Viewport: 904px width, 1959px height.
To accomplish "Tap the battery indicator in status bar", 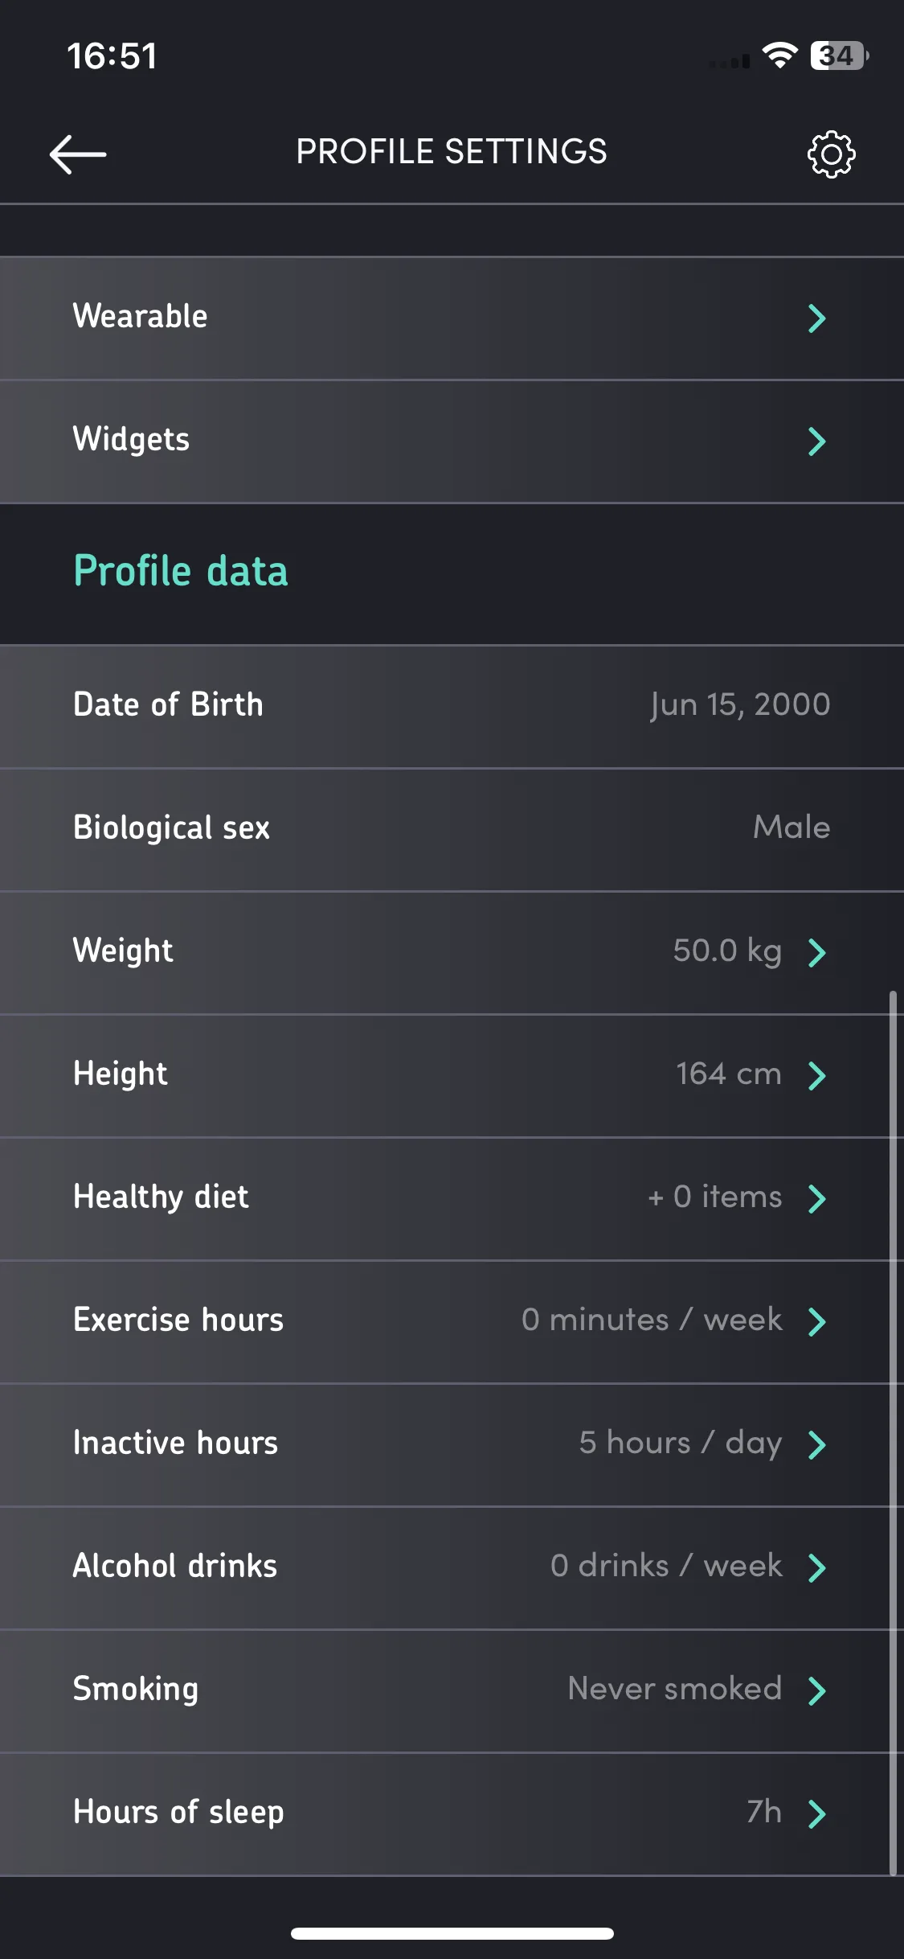I will (x=839, y=55).
